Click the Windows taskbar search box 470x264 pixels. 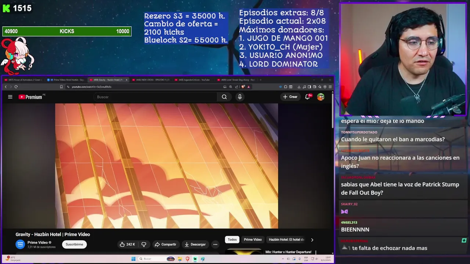pos(157,259)
